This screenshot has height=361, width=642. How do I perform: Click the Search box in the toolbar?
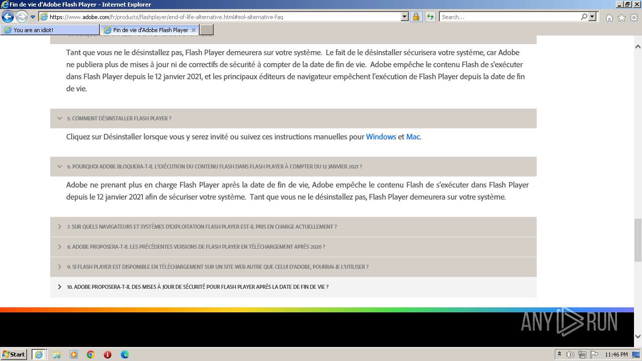(x=510, y=17)
